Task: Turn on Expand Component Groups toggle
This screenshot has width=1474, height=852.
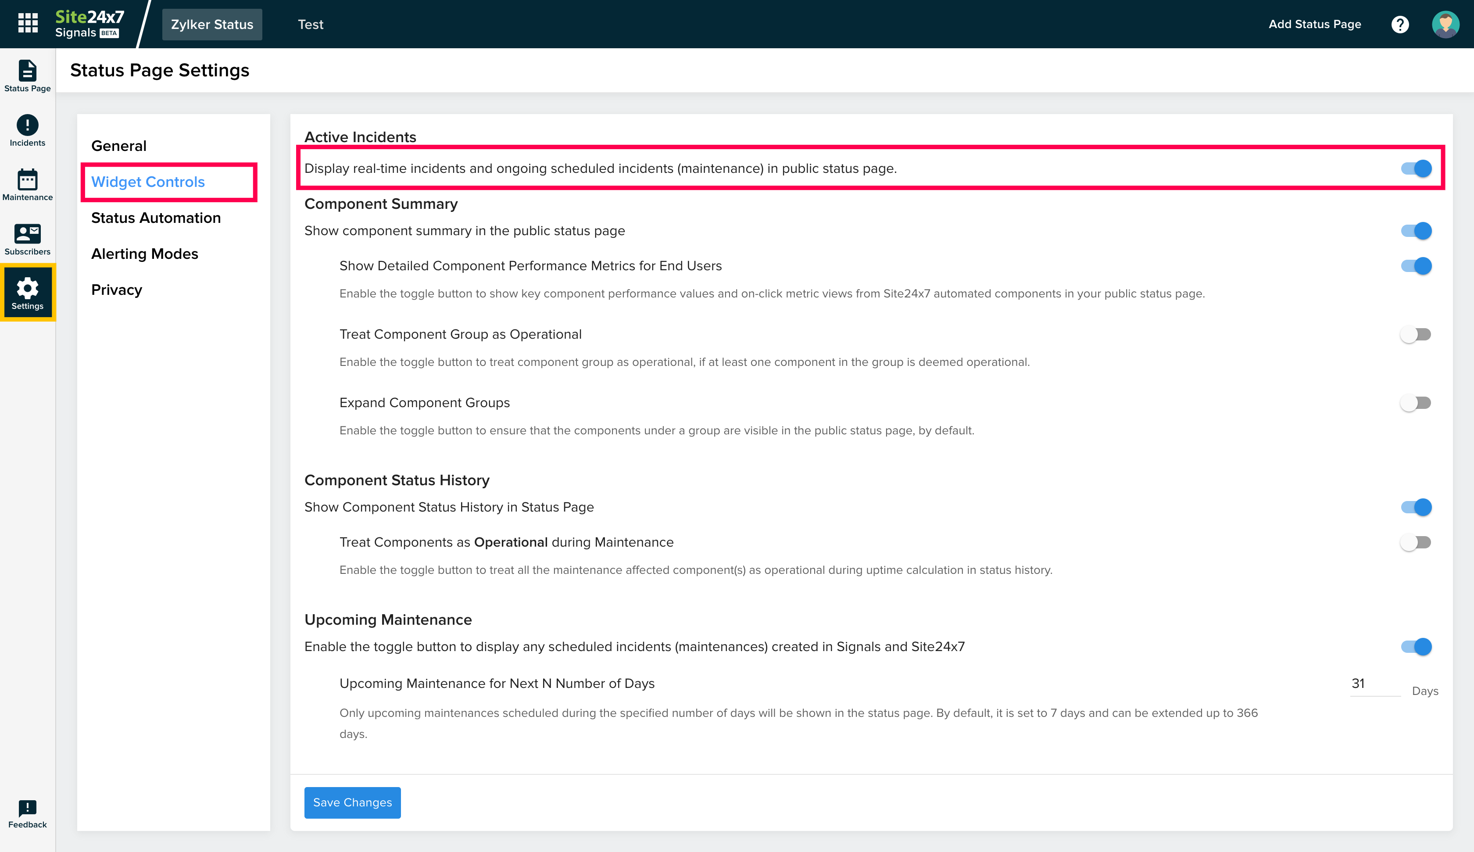Action: 1416,403
